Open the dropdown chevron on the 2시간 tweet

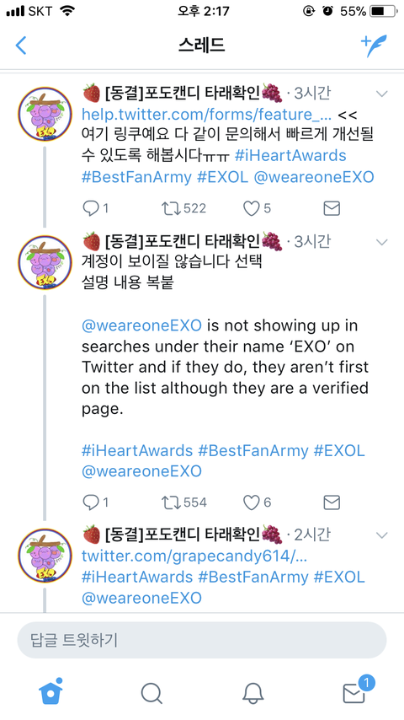(x=381, y=535)
